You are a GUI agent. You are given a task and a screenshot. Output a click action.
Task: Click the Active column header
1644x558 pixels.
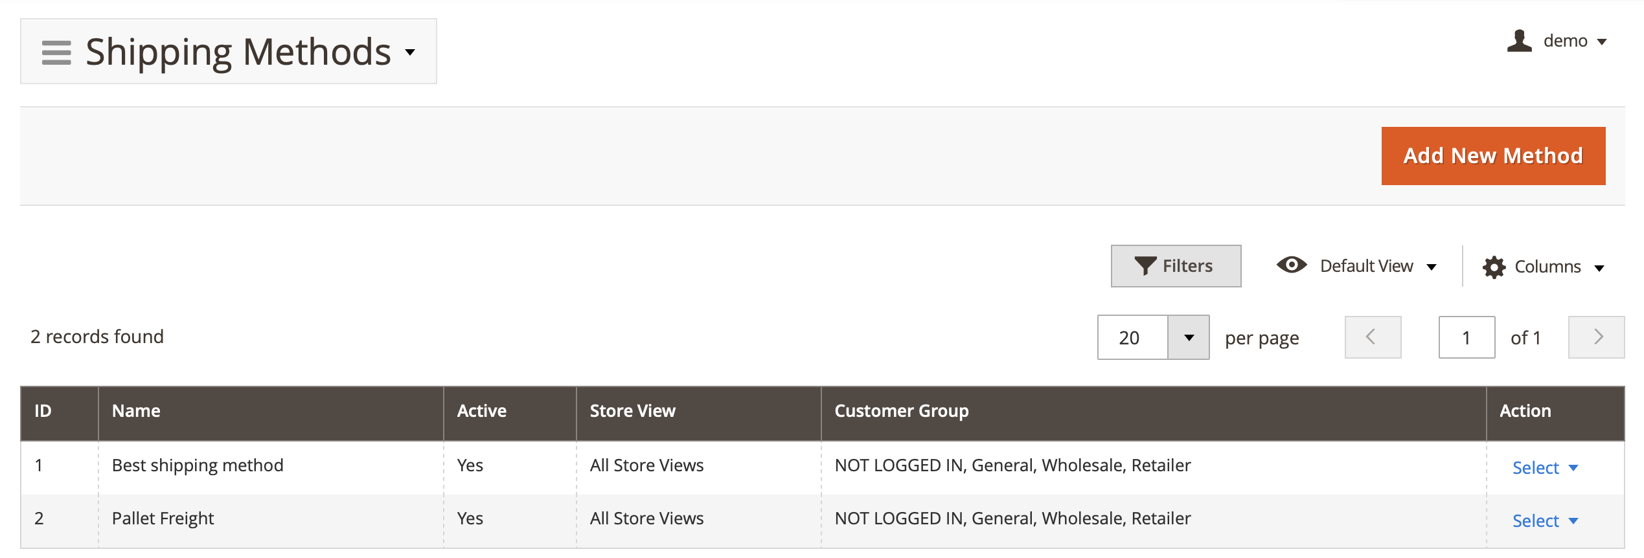tap(510, 412)
